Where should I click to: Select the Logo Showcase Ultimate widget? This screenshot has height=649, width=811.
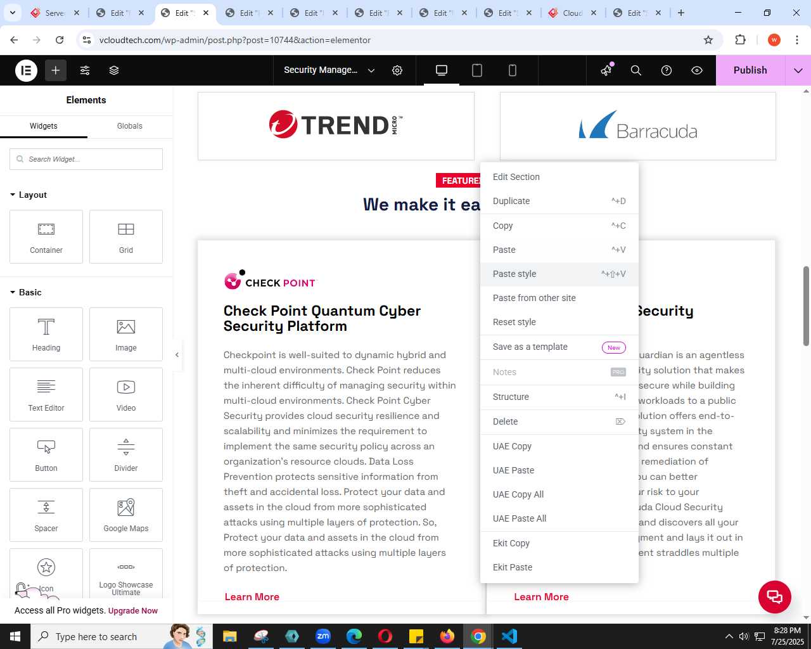point(126,574)
